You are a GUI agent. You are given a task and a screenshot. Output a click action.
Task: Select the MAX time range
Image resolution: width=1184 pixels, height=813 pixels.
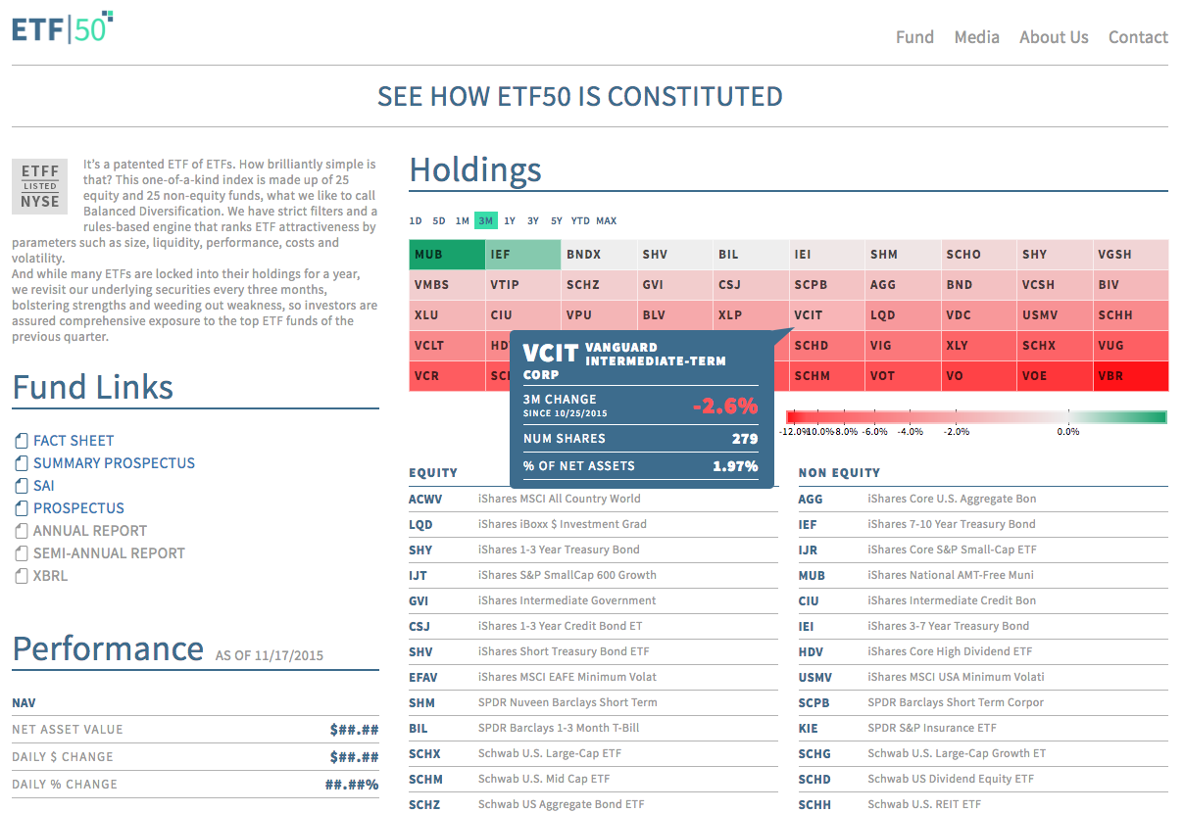pos(607,221)
